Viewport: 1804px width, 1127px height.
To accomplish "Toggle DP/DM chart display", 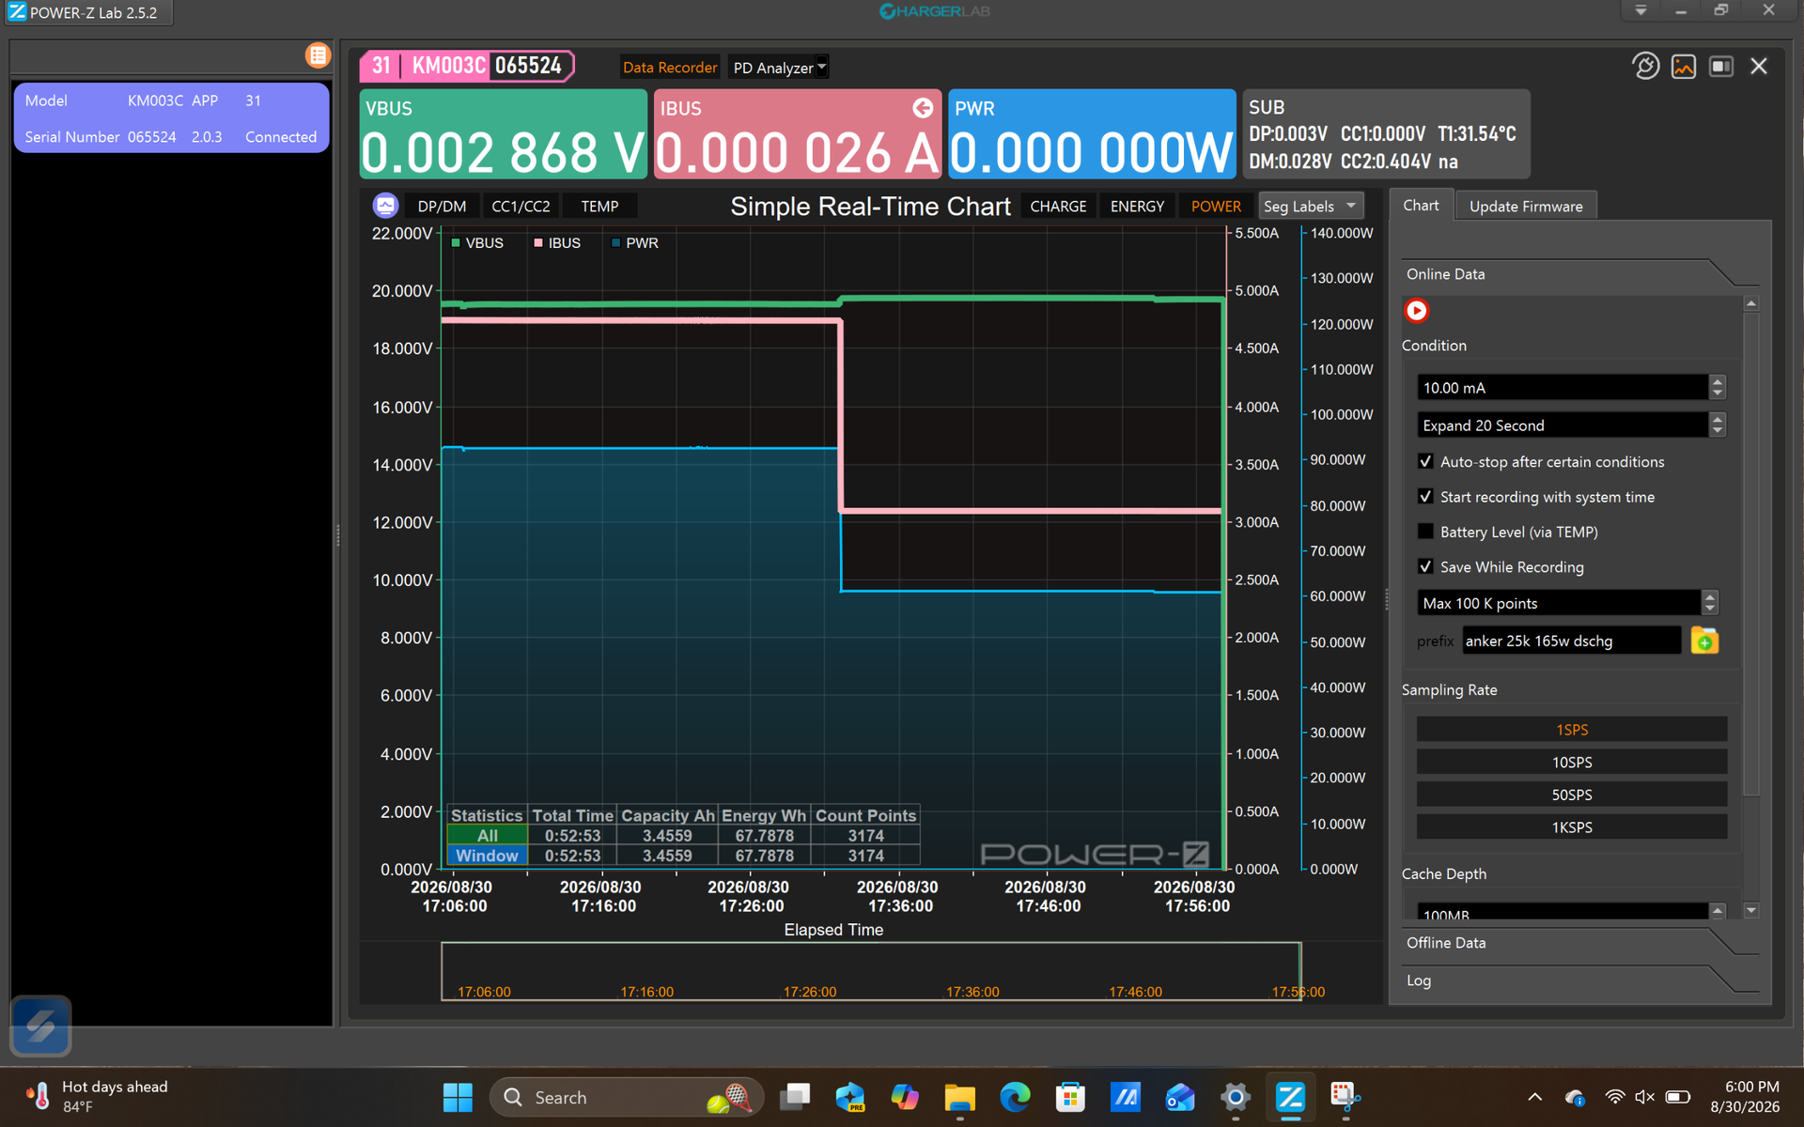I will pos(442,206).
